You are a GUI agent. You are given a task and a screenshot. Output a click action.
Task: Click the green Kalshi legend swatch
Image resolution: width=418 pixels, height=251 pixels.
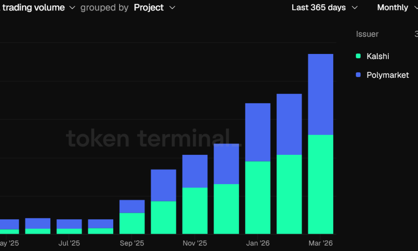click(x=358, y=56)
